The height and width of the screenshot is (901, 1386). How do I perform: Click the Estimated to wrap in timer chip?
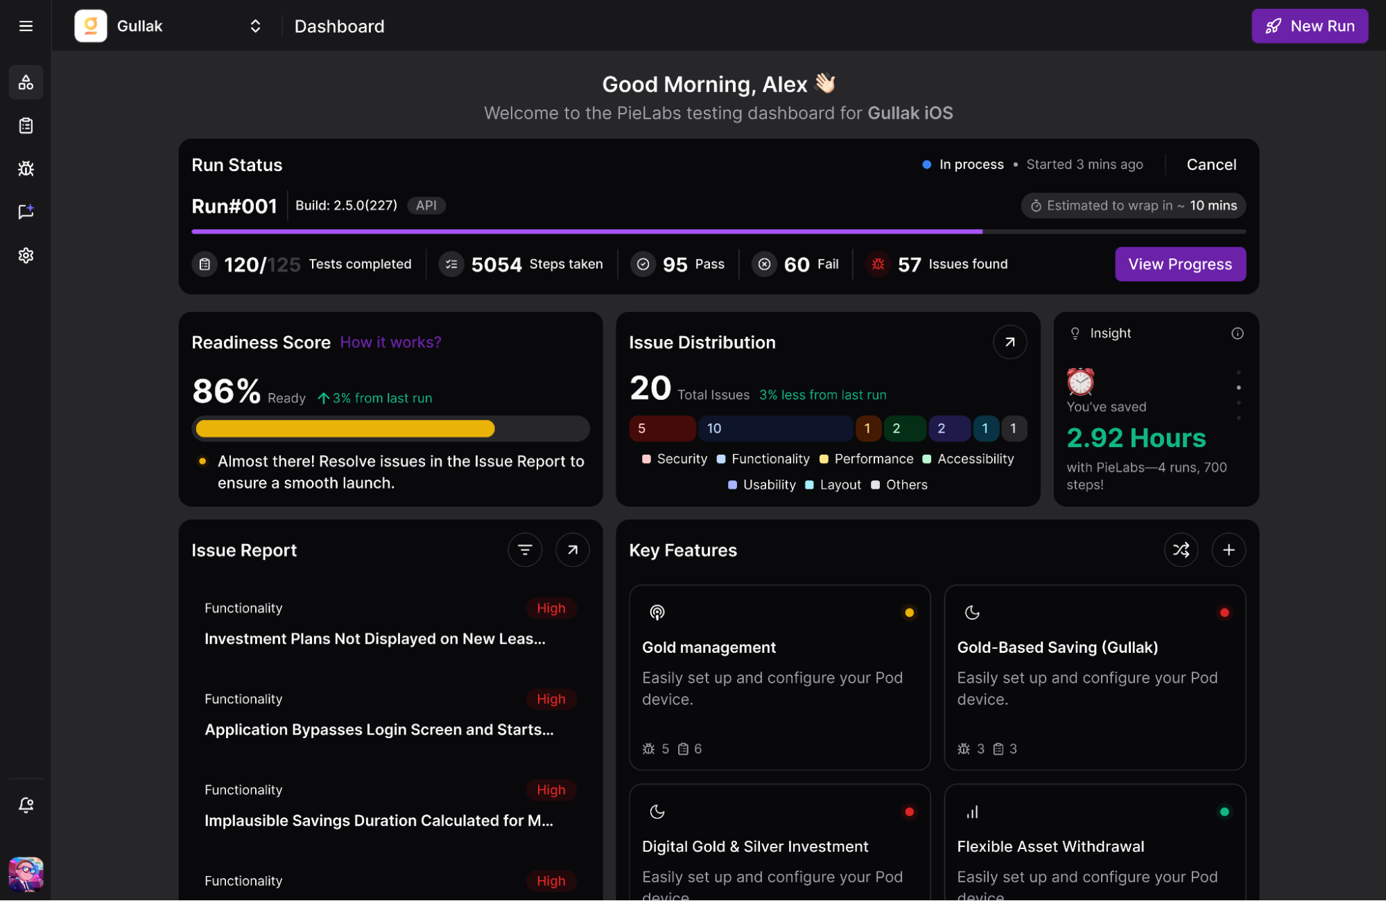click(x=1133, y=205)
